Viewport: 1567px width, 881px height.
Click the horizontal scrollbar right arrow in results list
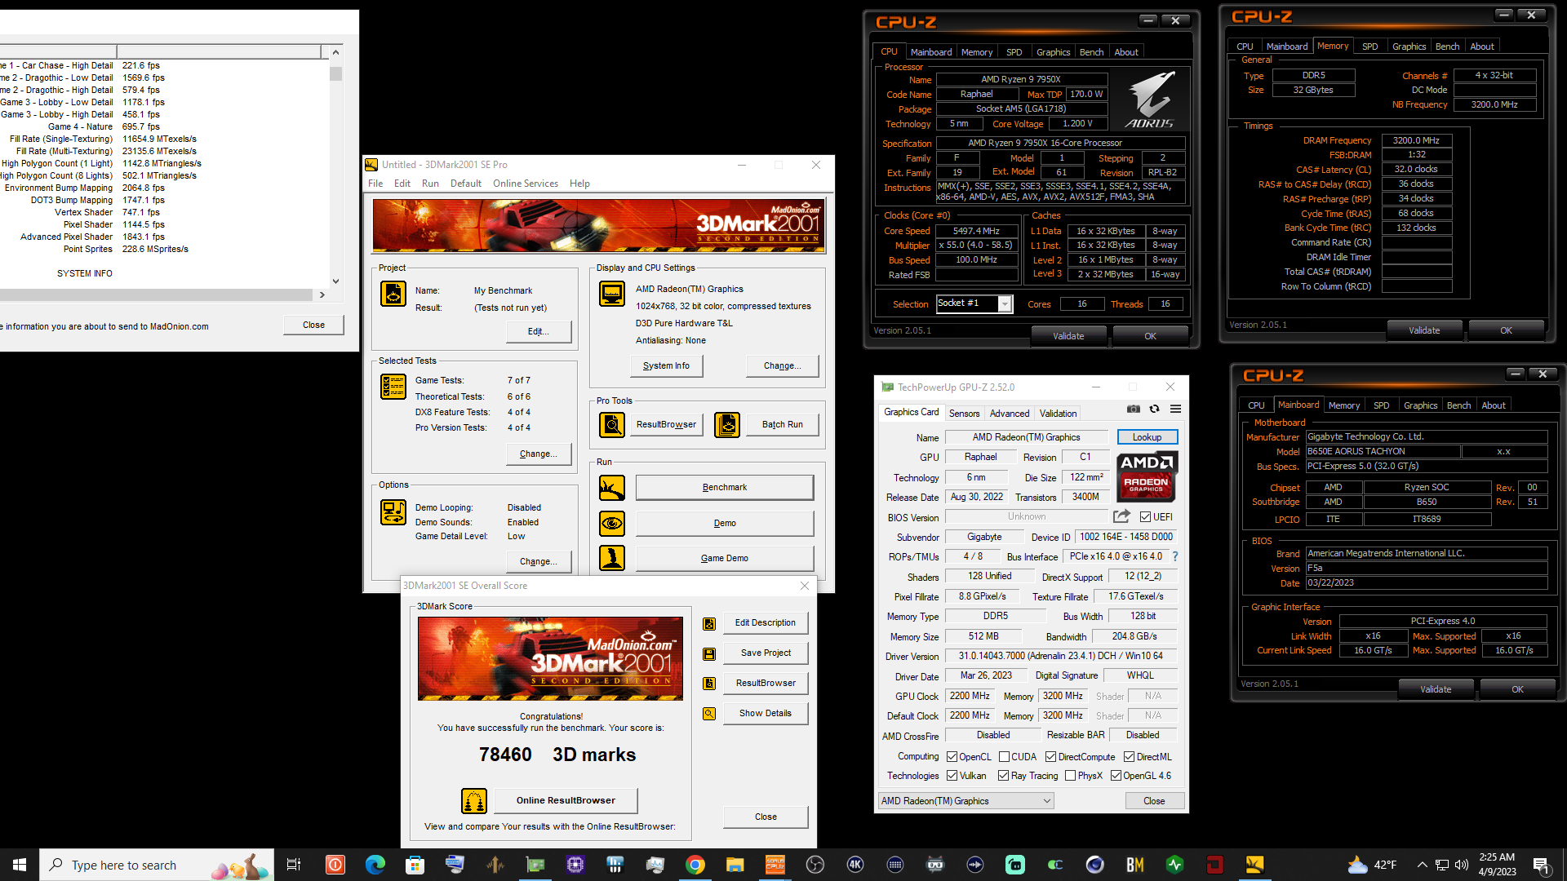click(322, 294)
